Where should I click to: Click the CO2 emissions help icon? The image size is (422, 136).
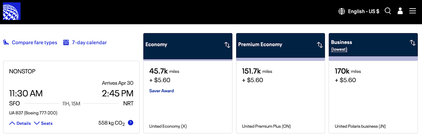click(131, 123)
